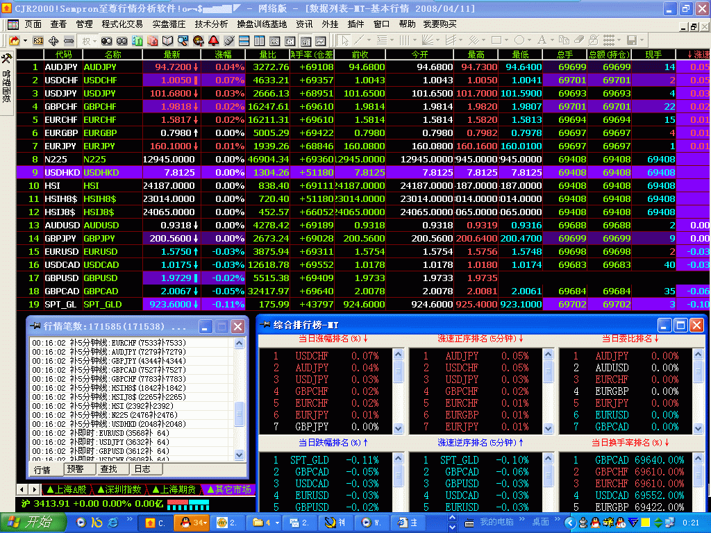Select the EURUSD row in the quote list
The image size is (711, 533).
(x=362, y=251)
